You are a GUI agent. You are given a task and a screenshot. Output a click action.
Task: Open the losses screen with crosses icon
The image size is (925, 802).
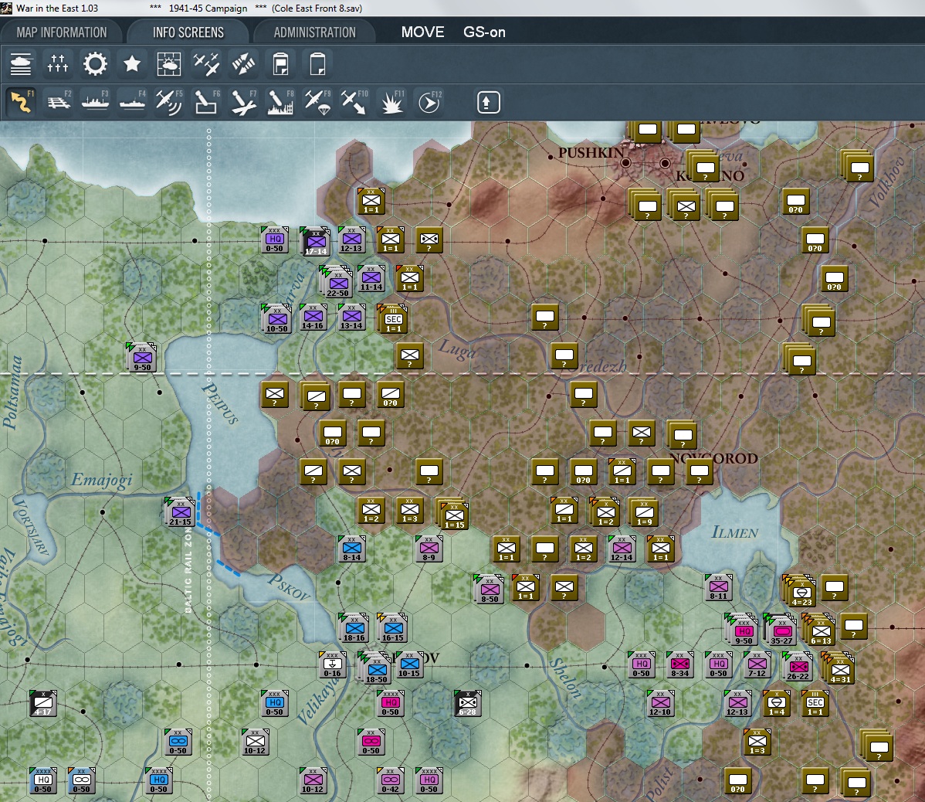pyautogui.click(x=58, y=64)
